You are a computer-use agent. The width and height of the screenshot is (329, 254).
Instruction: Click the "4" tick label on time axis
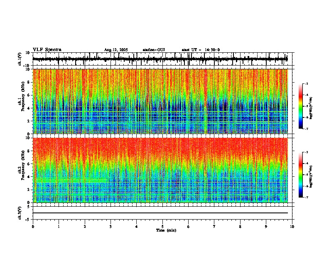137,227
